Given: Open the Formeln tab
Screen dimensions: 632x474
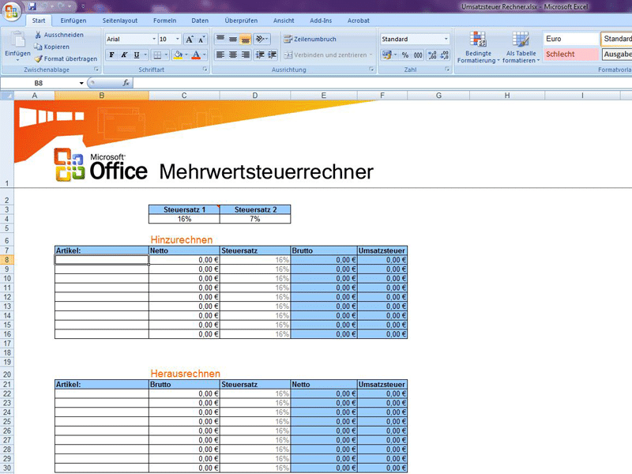Looking at the screenshot, I should click(164, 21).
